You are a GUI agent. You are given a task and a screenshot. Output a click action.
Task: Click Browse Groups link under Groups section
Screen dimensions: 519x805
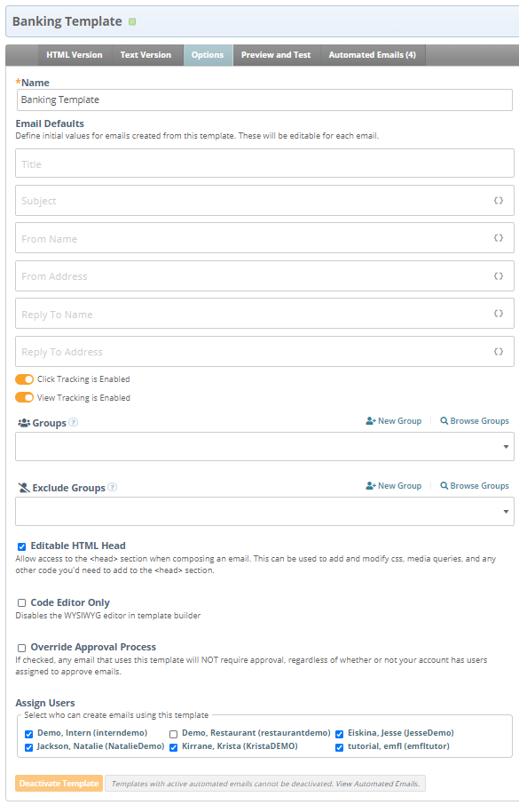click(475, 421)
